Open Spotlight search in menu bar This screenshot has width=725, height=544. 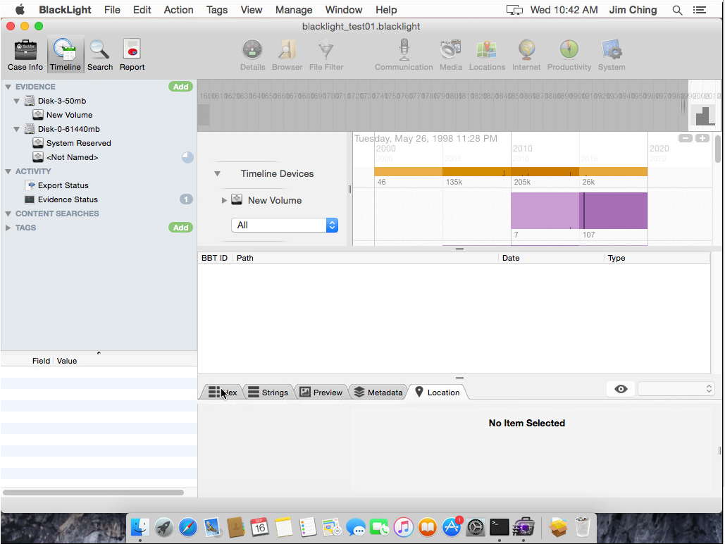[677, 10]
